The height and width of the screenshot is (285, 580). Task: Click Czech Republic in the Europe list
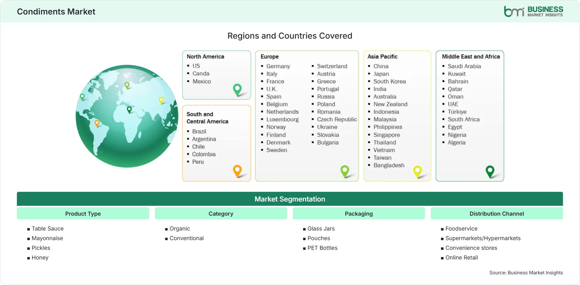click(x=337, y=119)
